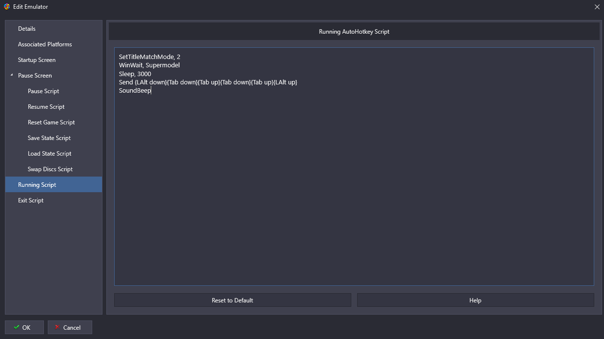Select Reset Game Script

point(54,122)
